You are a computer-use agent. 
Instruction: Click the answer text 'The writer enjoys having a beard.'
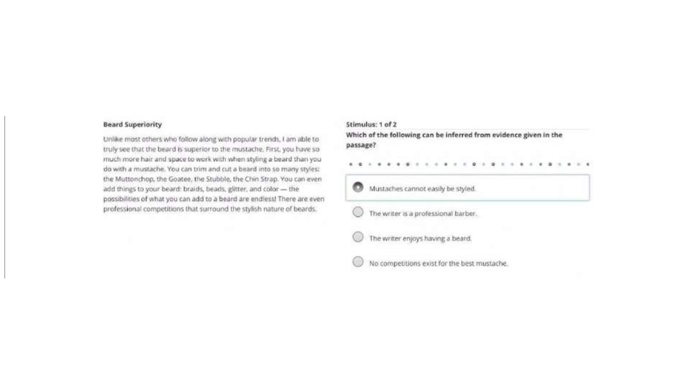[420, 238]
